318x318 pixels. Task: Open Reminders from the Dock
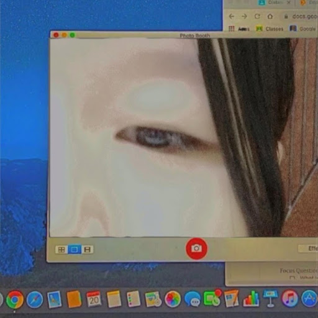coord(133,299)
